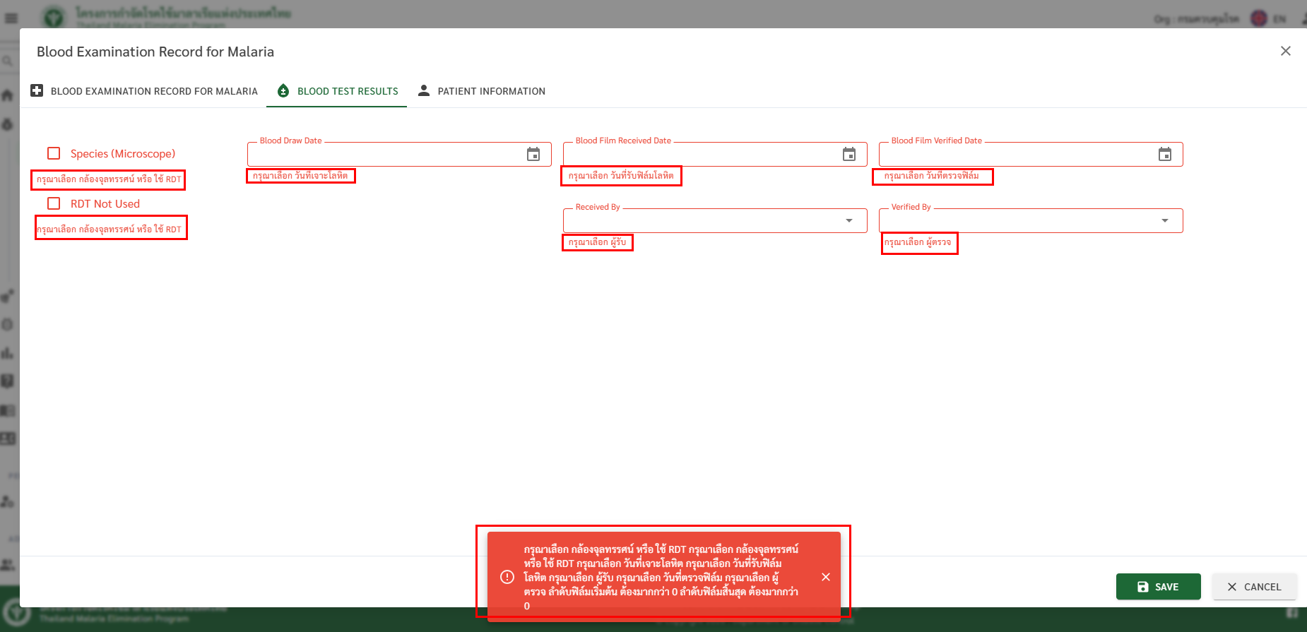1307x632 pixels.
Task: Close the Blood Examination Record dialog
Action: [x=1285, y=51]
